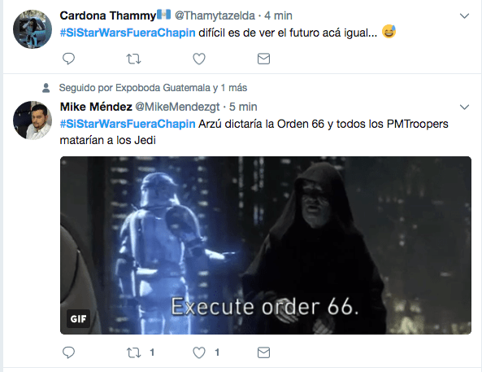Open Cardona Thammy's profile picture
Viewport: 482px width, 372px height.
pyautogui.click(x=33, y=29)
